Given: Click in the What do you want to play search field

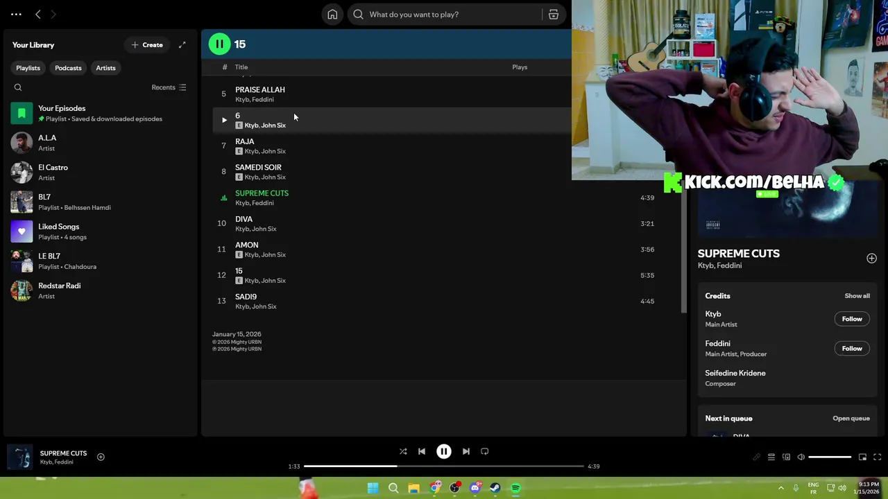Looking at the screenshot, I should coord(444,15).
